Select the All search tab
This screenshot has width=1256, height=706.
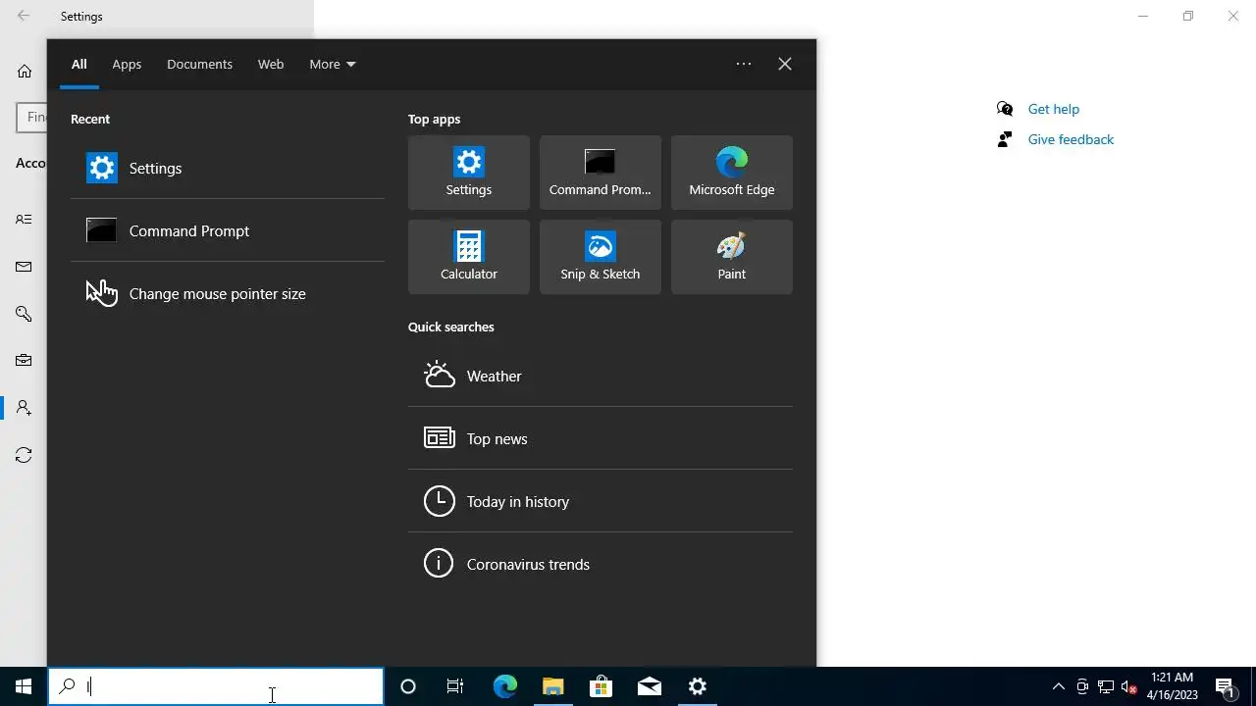[x=79, y=64]
